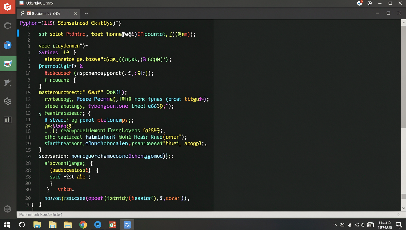Click 'stese' on the anatingy line
The image size is (406, 230).
coord(51,106)
